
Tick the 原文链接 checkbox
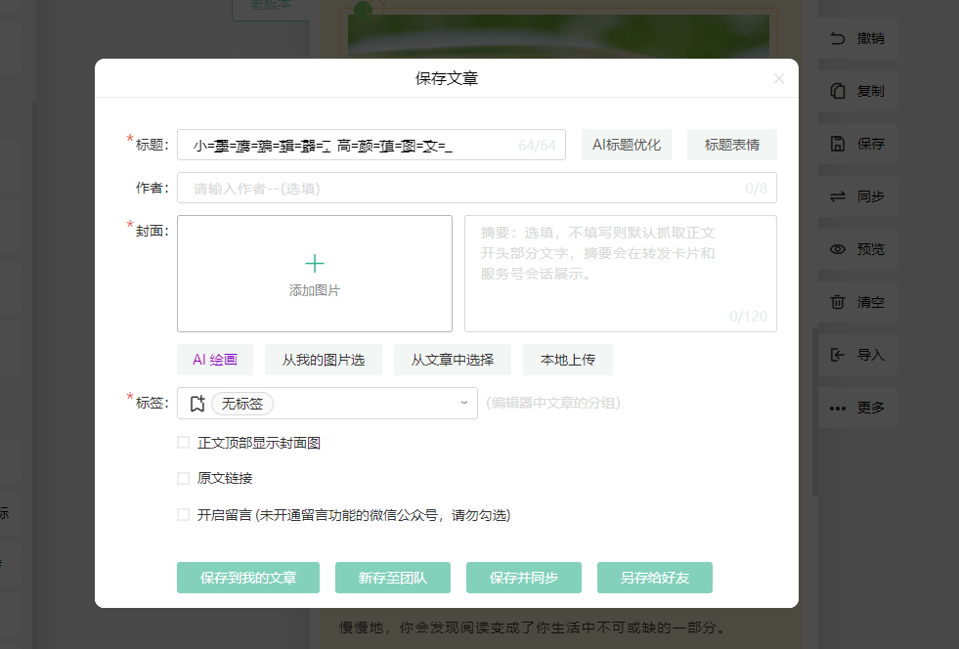183,479
